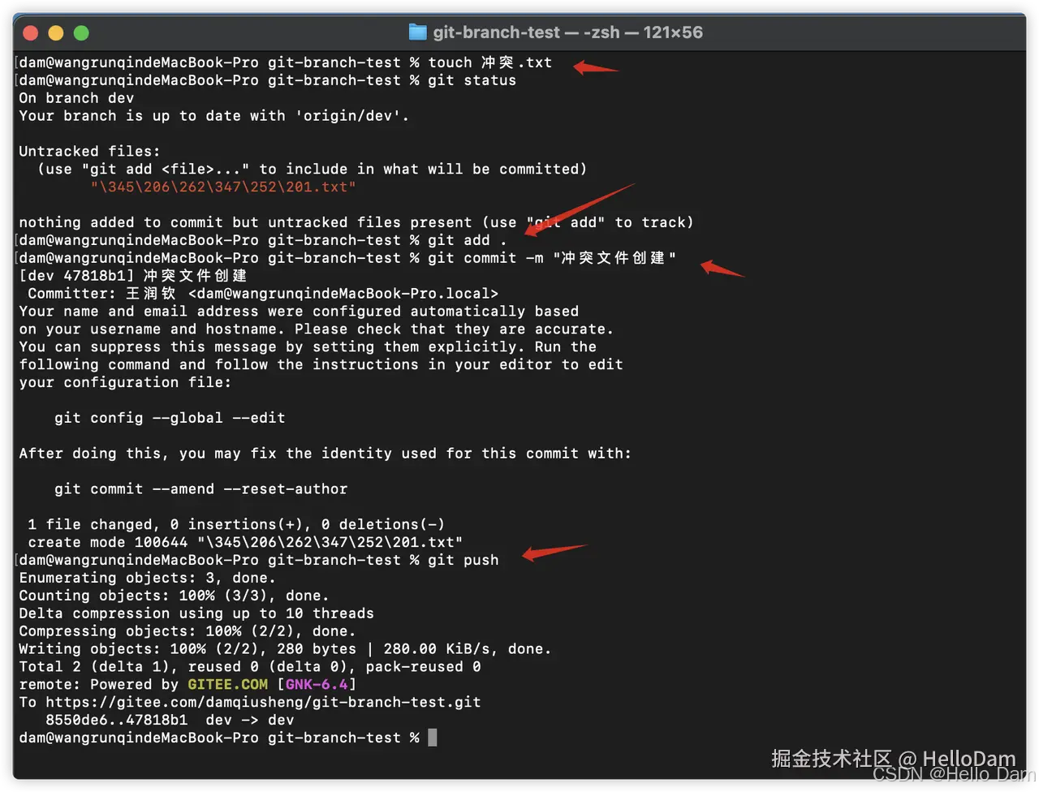Viewport: 1039px width, 792px height.
Task: Click 'Delta compression using up to 10 threads'
Action: point(196,614)
